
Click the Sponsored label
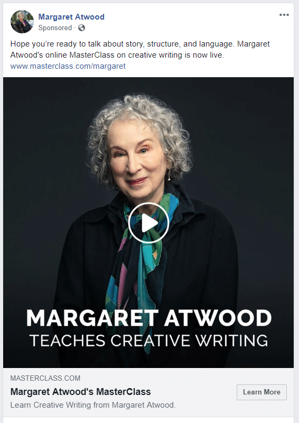tap(55, 28)
